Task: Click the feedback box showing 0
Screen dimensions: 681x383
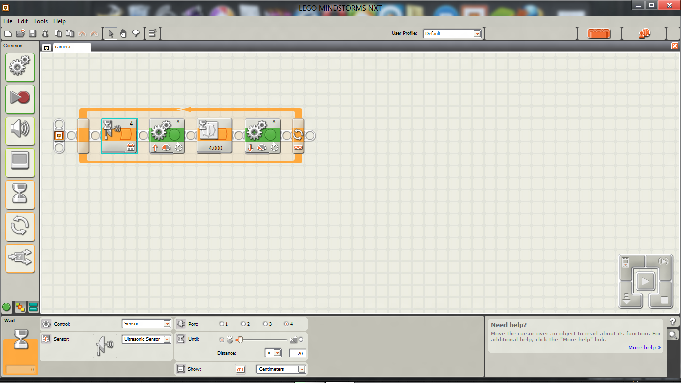Action: tap(20, 370)
